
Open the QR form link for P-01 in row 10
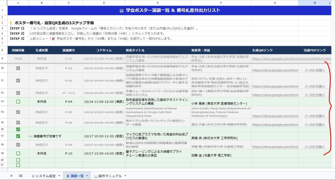[275, 70]
